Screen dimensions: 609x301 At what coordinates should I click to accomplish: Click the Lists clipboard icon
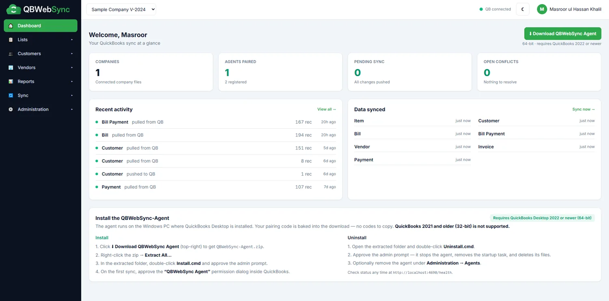click(x=11, y=40)
